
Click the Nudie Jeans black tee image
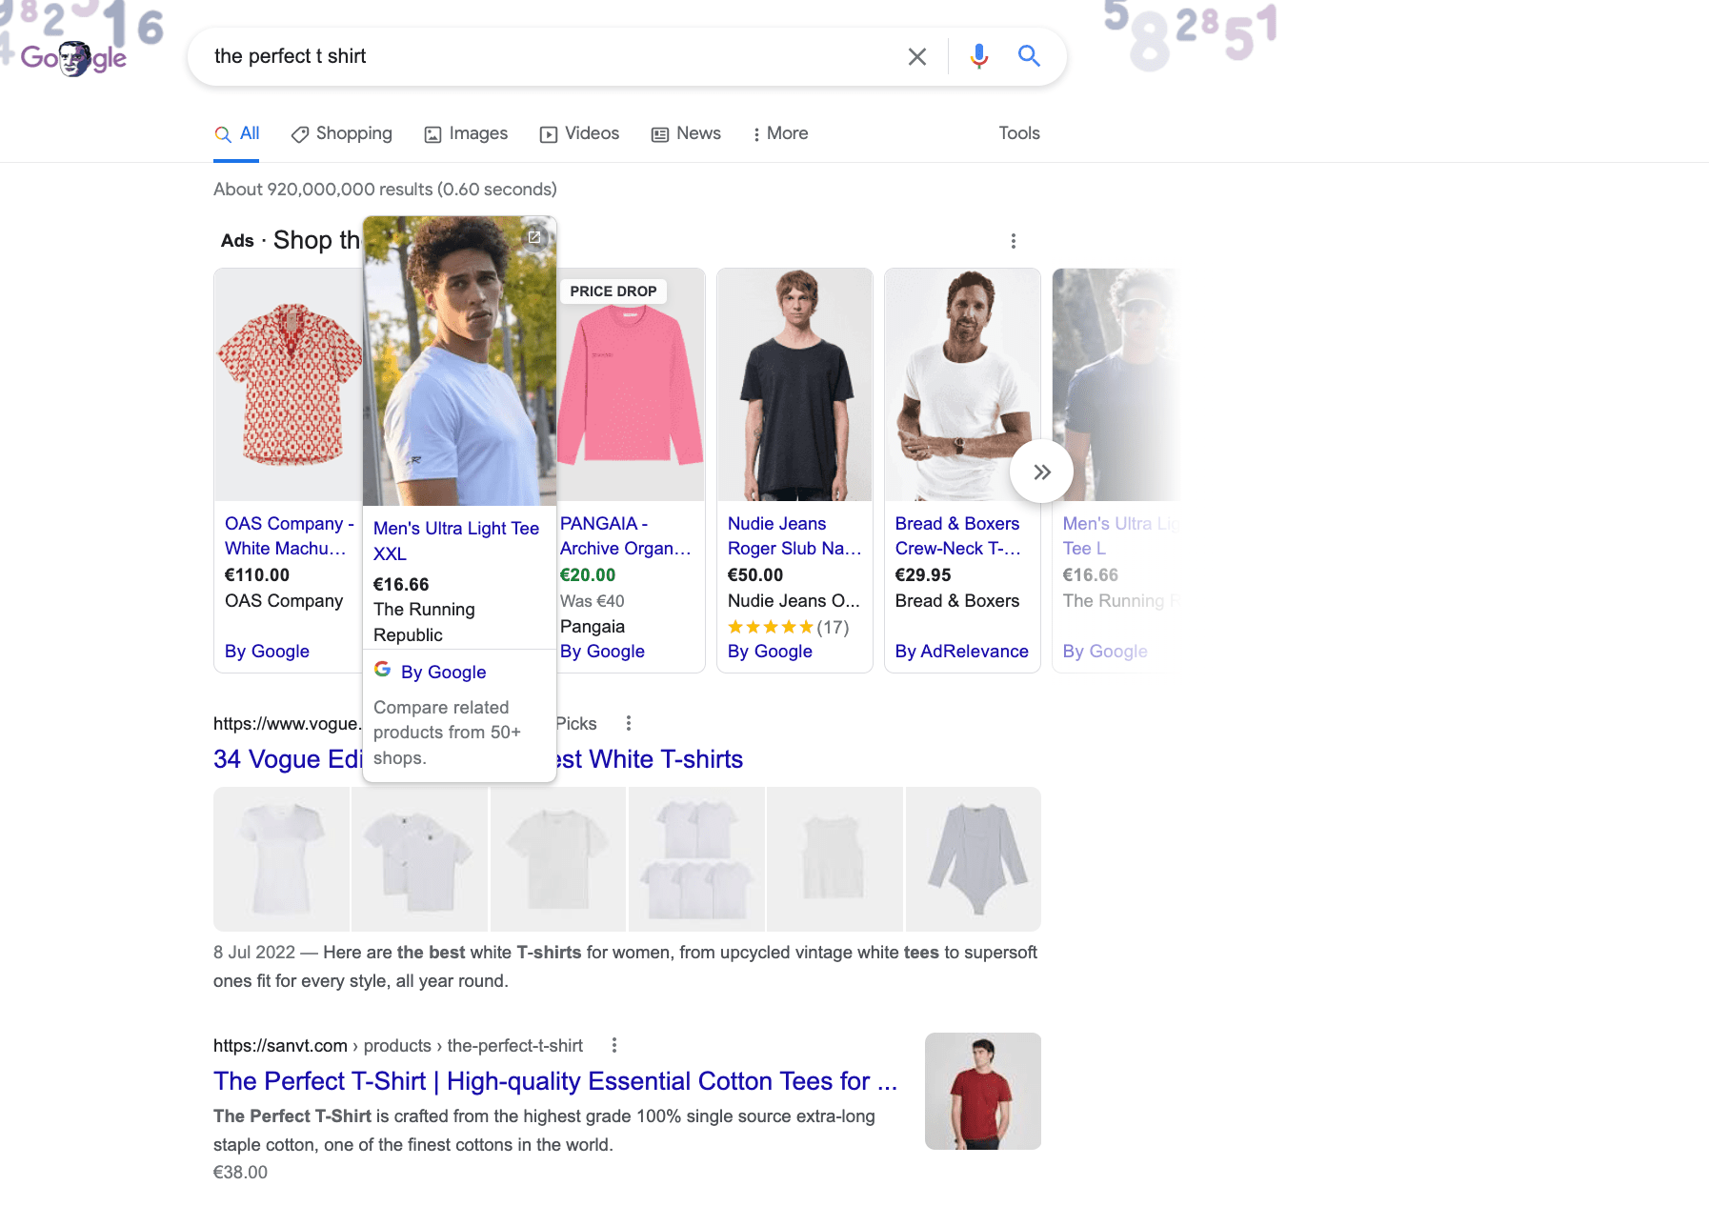(x=794, y=385)
